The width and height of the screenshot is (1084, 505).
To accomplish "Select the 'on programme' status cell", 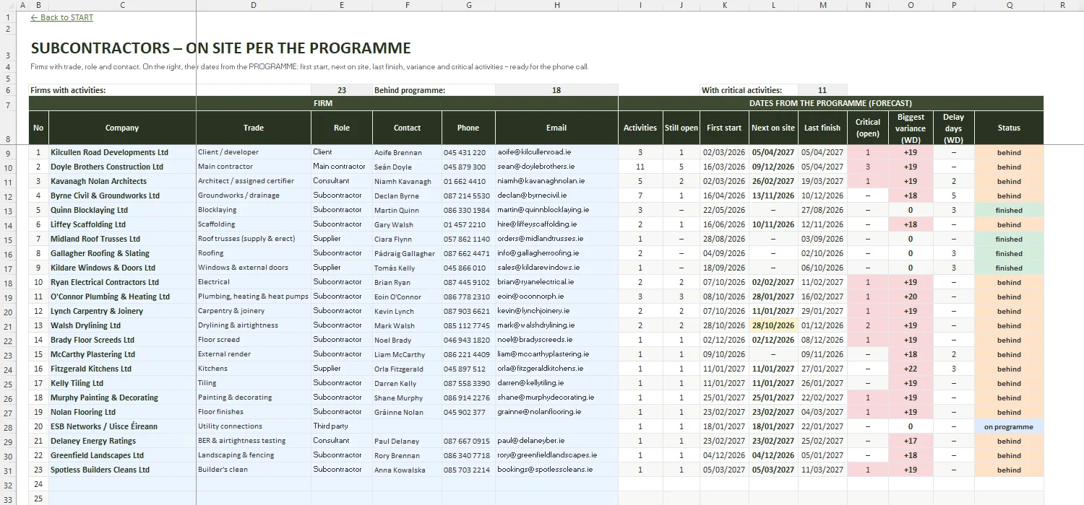I will click(1009, 426).
